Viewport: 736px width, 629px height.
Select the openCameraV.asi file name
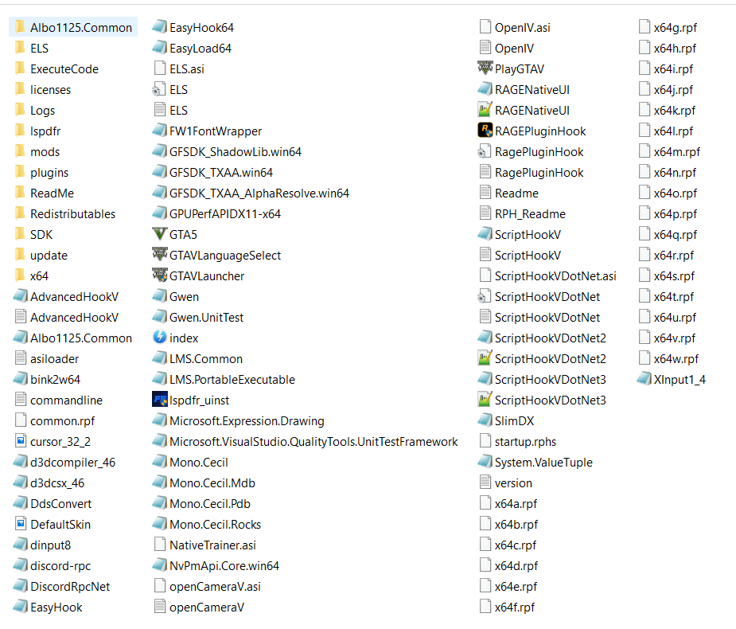click(215, 586)
